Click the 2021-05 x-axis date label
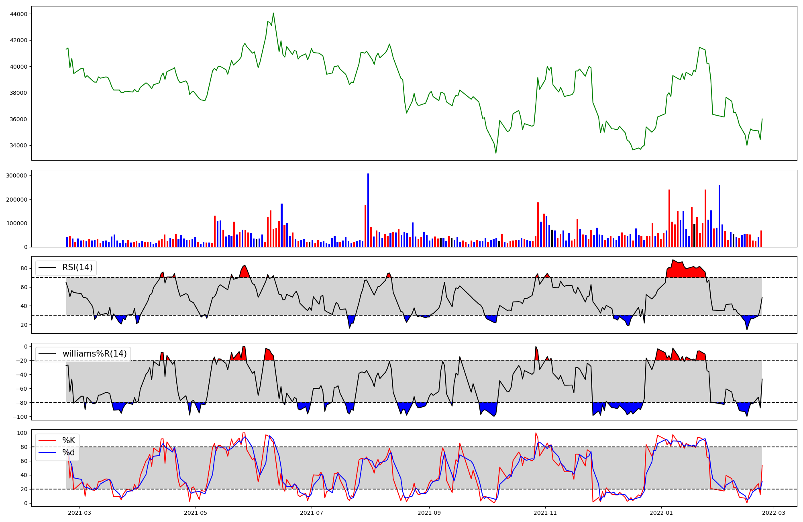803x522 pixels. click(196, 513)
